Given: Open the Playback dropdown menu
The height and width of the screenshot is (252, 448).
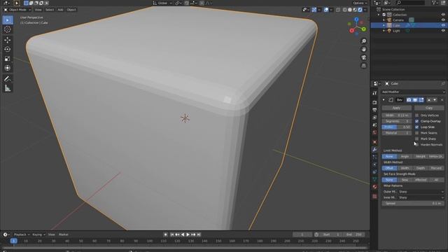Looking at the screenshot, I should (x=22, y=234).
